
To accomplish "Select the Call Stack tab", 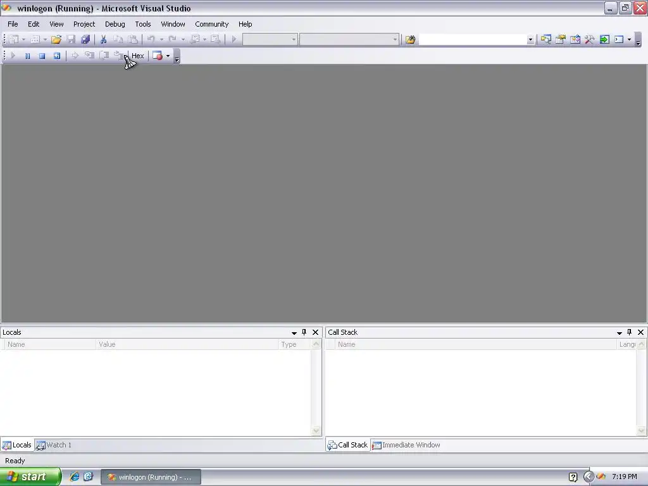I will [348, 445].
